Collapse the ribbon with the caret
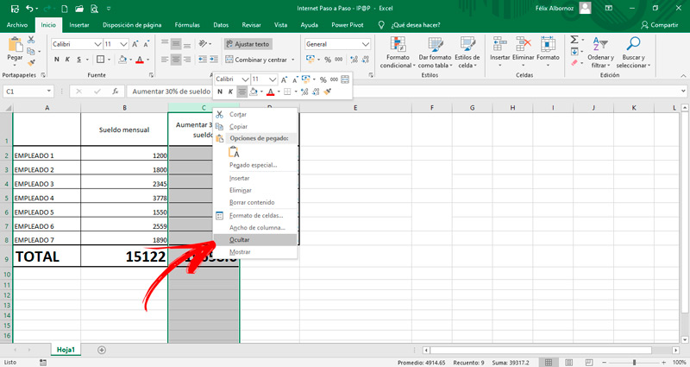The height and width of the screenshot is (367, 690). point(683,76)
